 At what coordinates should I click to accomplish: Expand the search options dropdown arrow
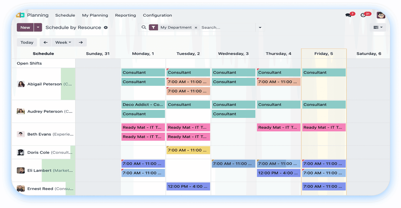tap(260, 28)
